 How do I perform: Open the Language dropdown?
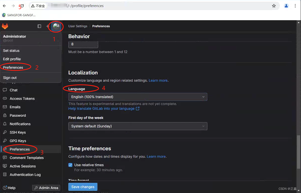point(138,97)
